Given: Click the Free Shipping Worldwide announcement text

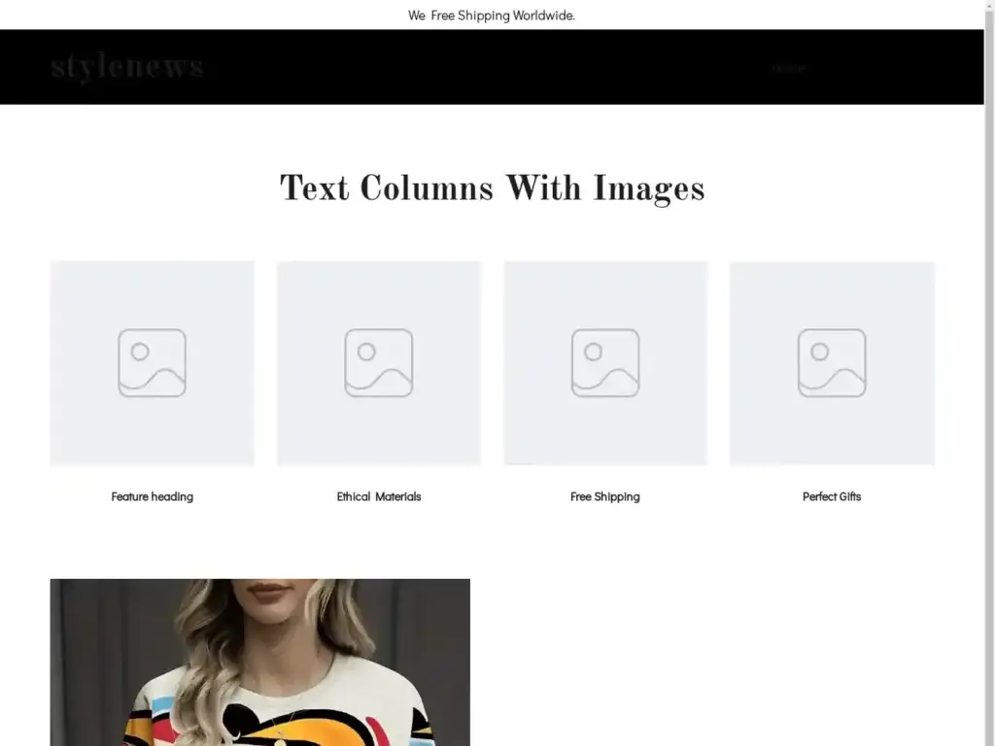Looking at the screenshot, I should click(493, 16).
